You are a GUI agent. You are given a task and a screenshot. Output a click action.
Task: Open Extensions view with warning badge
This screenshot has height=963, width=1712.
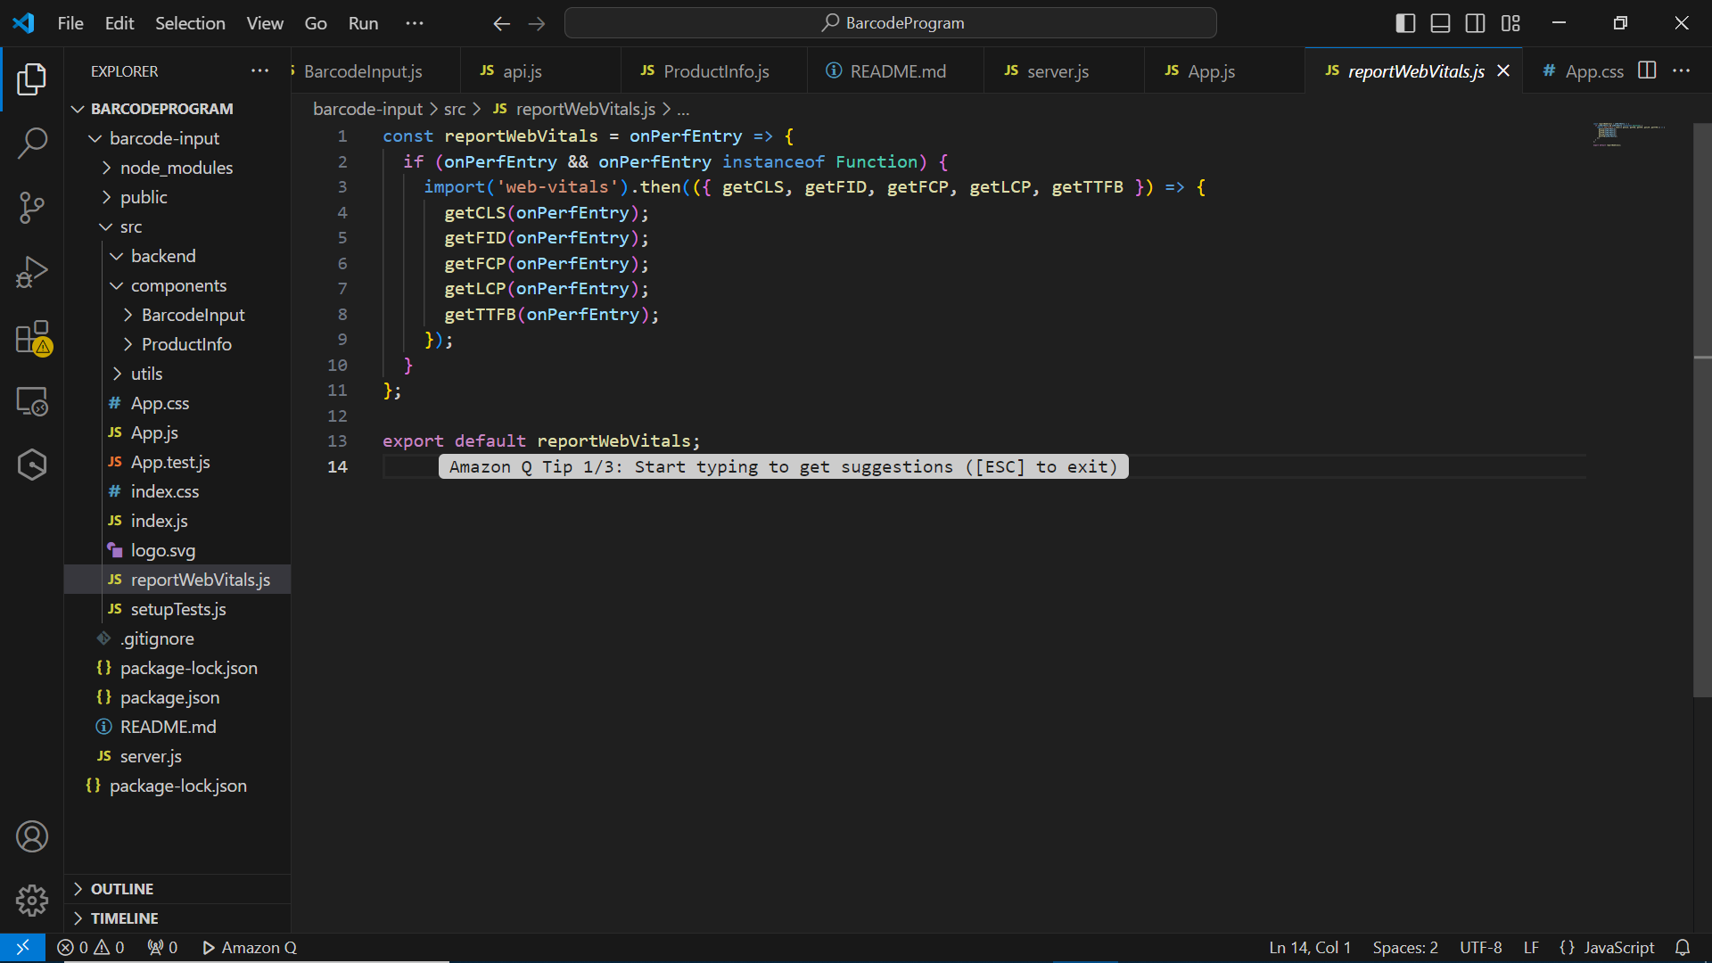(x=32, y=338)
